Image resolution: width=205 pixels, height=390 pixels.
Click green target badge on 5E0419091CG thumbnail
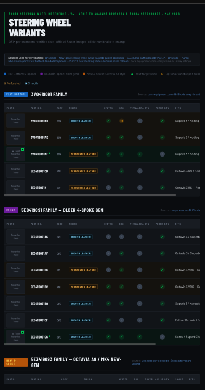click(23, 332)
